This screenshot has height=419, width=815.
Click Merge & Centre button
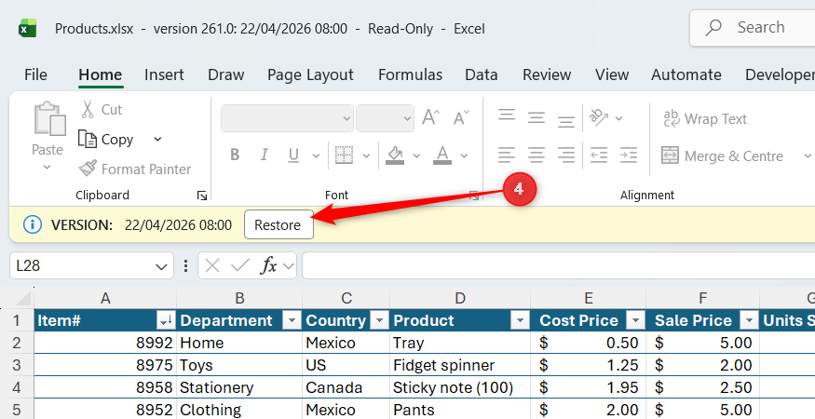coord(722,155)
